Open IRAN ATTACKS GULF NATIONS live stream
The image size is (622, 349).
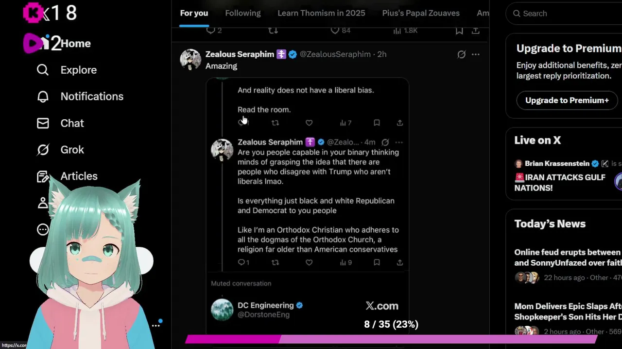point(560,182)
